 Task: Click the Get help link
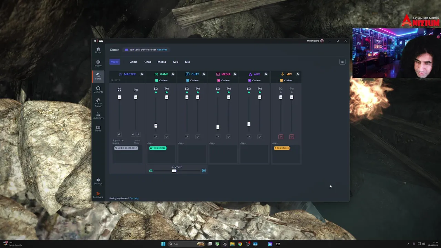pos(134,198)
